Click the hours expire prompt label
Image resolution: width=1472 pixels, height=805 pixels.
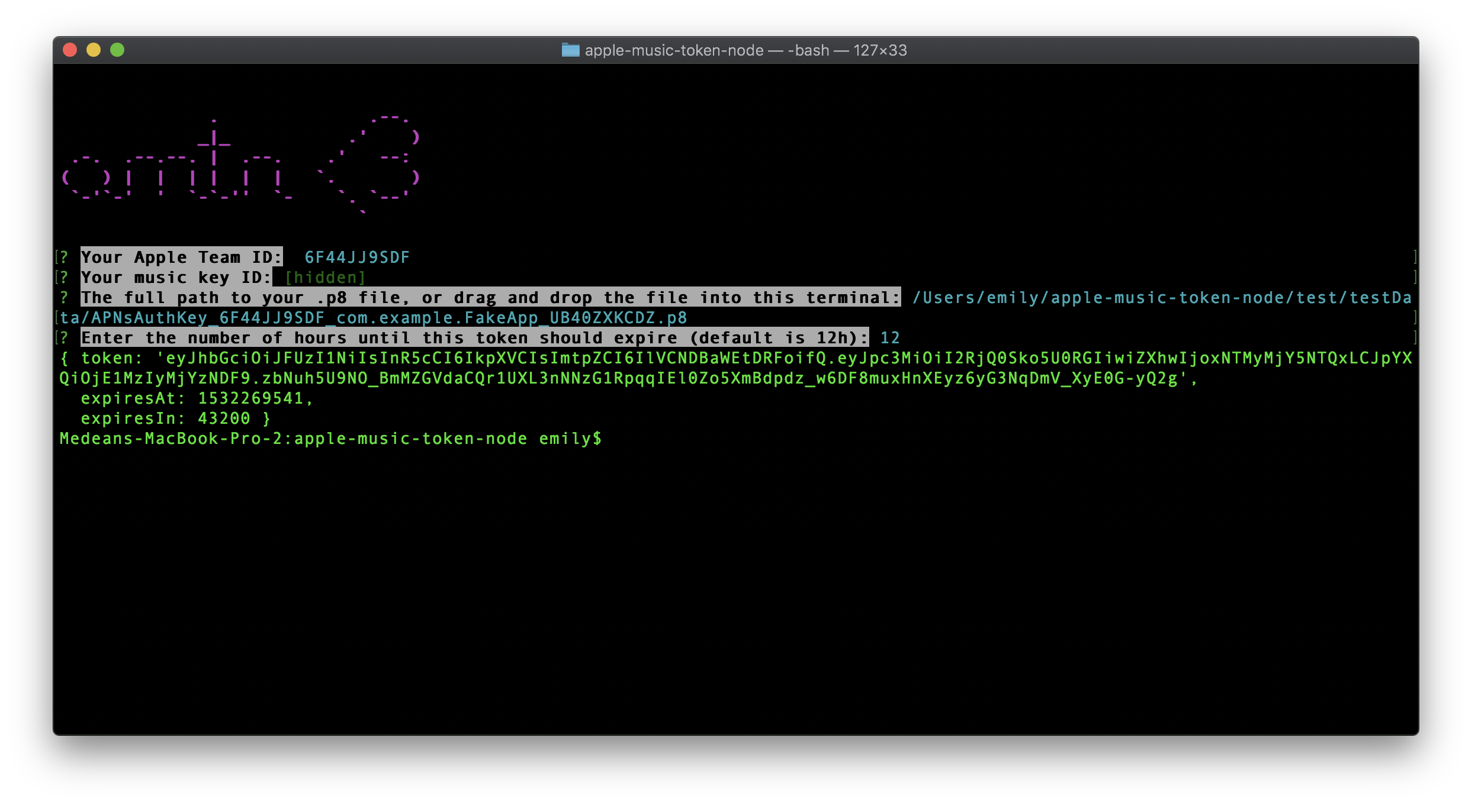tap(474, 338)
